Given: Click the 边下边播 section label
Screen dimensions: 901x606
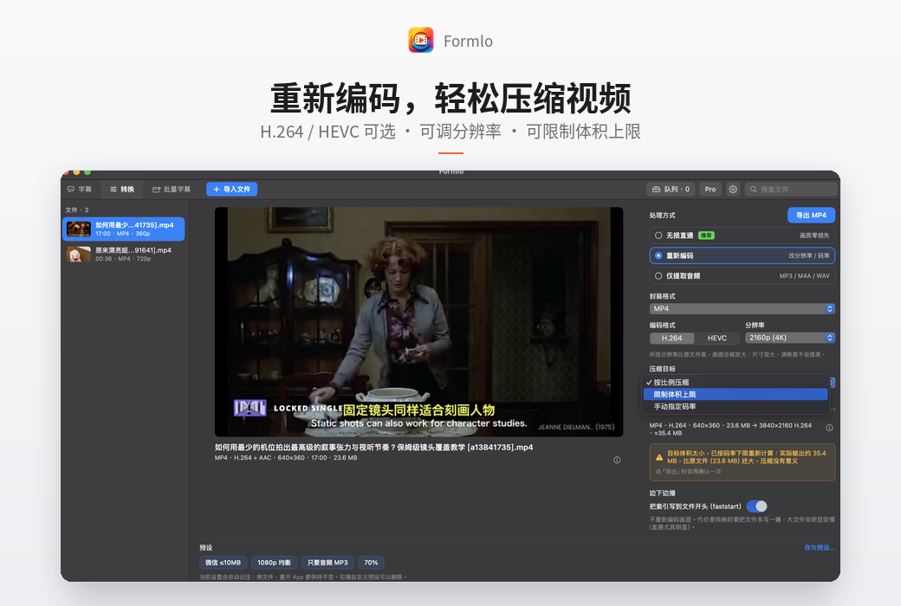Looking at the screenshot, I should pos(662,493).
